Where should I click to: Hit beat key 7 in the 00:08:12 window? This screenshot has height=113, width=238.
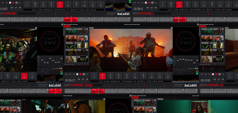[212, 5]
